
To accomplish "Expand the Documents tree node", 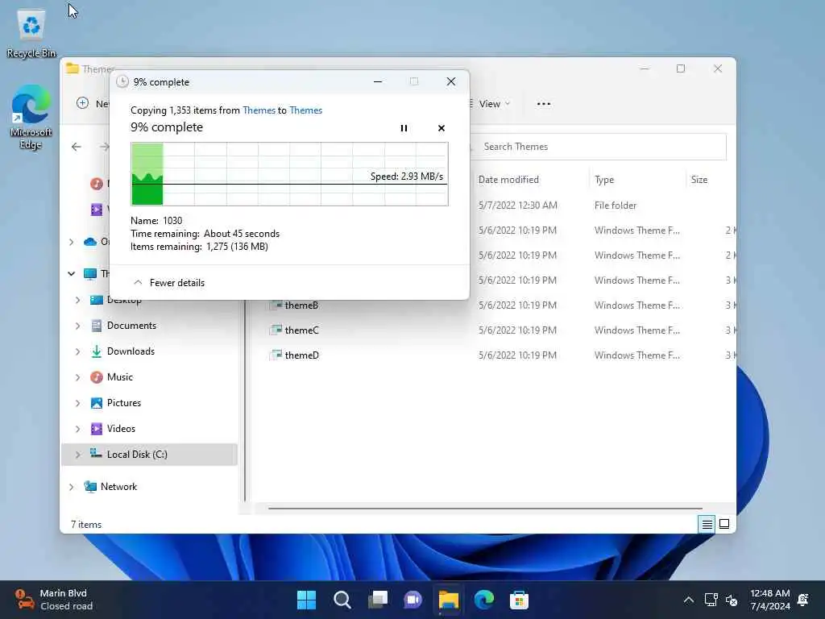I will (x=78, y=326).
